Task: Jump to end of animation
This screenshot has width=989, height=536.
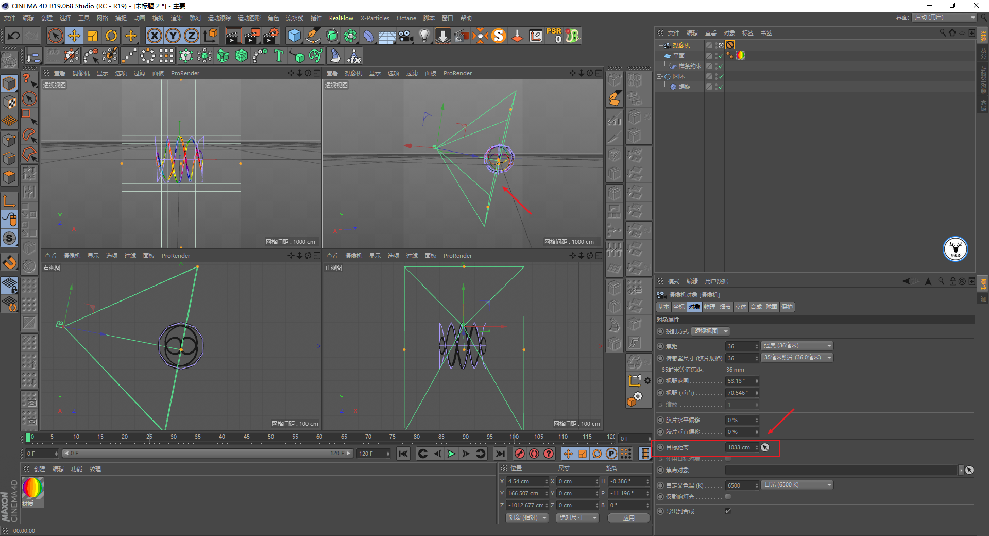Action: pos(500,454)
